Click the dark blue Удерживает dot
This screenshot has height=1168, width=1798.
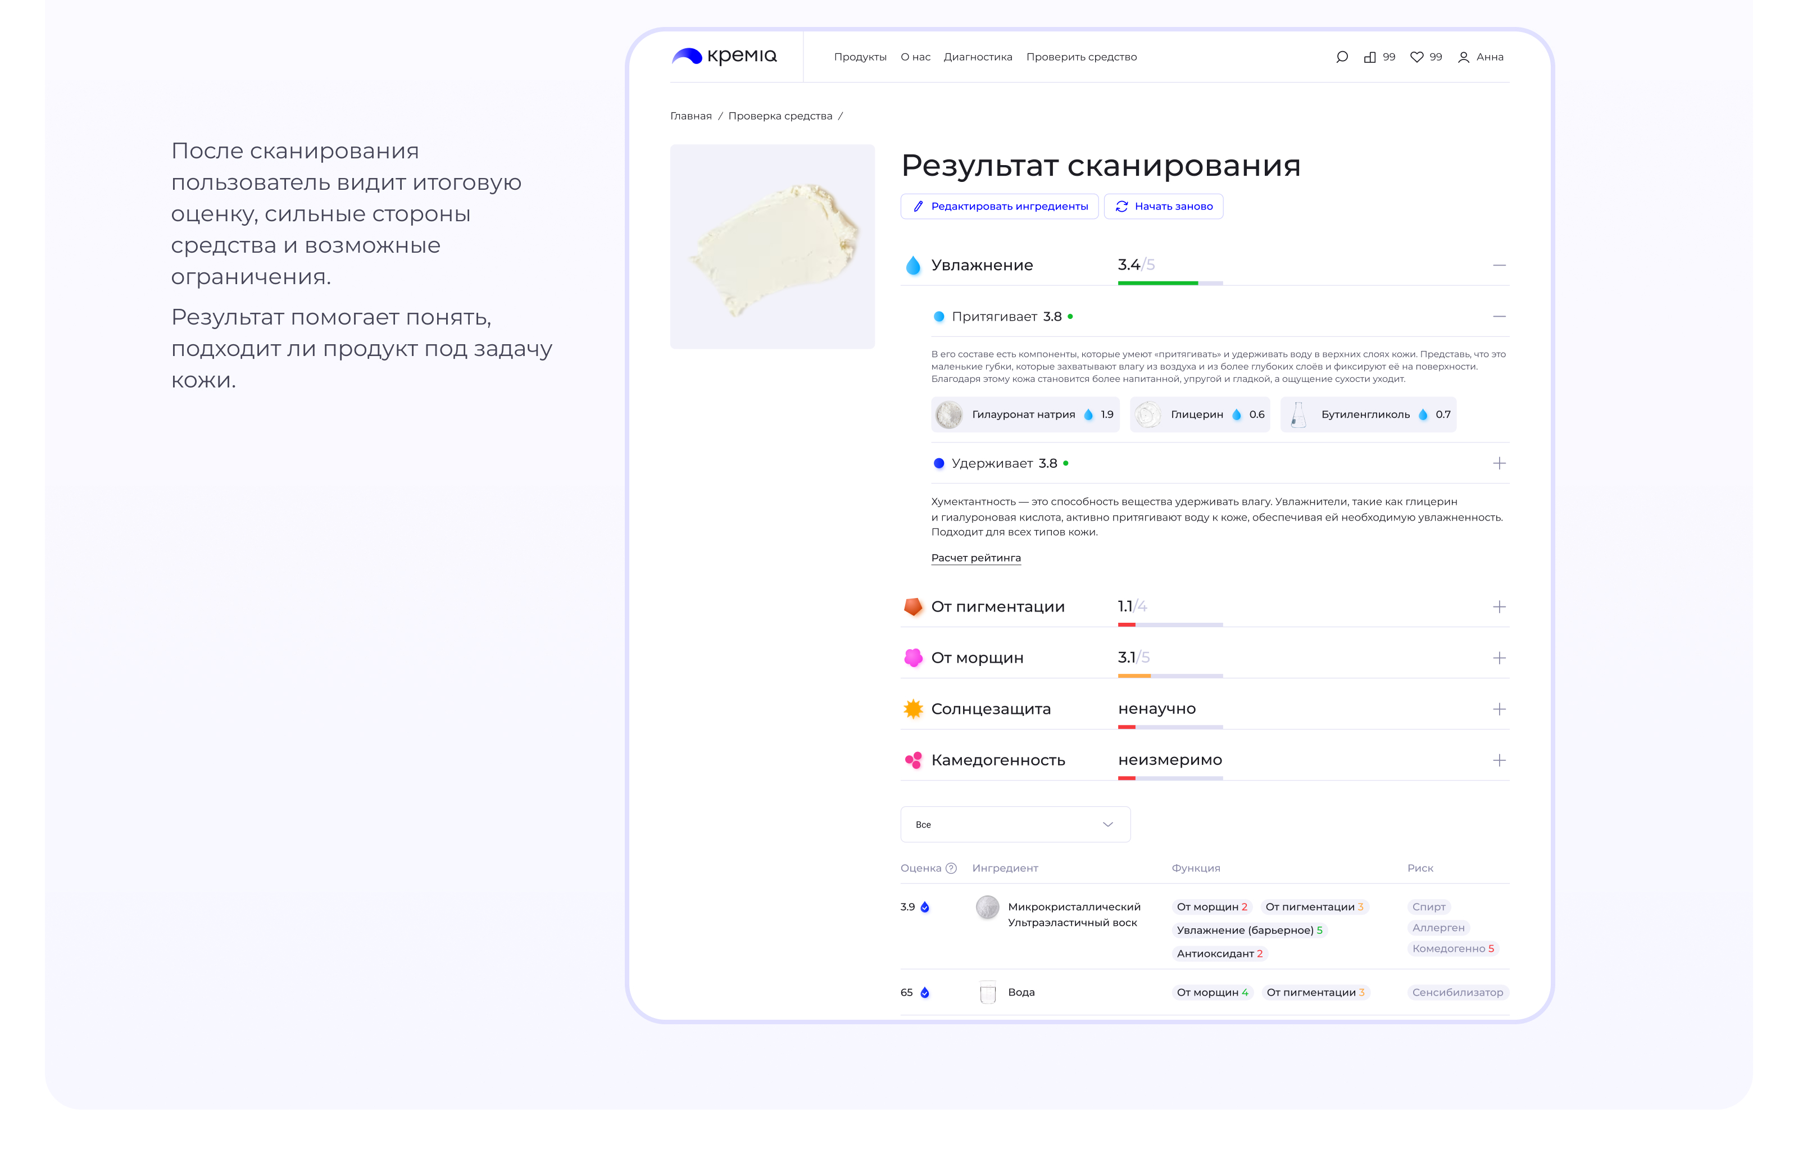(939, 464)
